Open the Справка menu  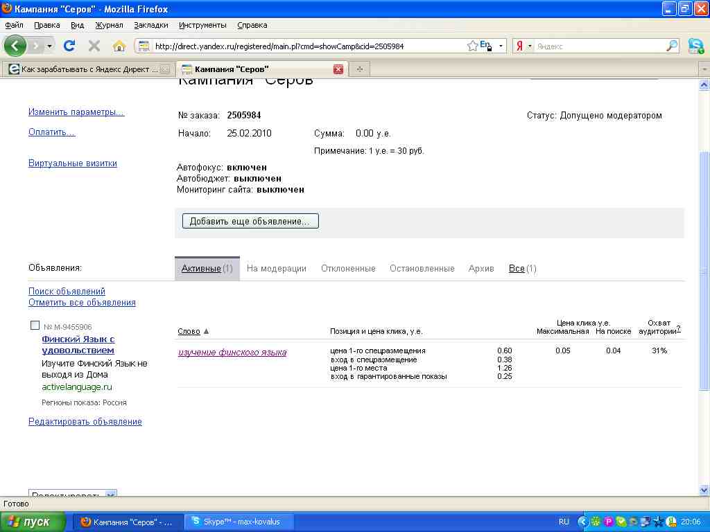(252, 26)
